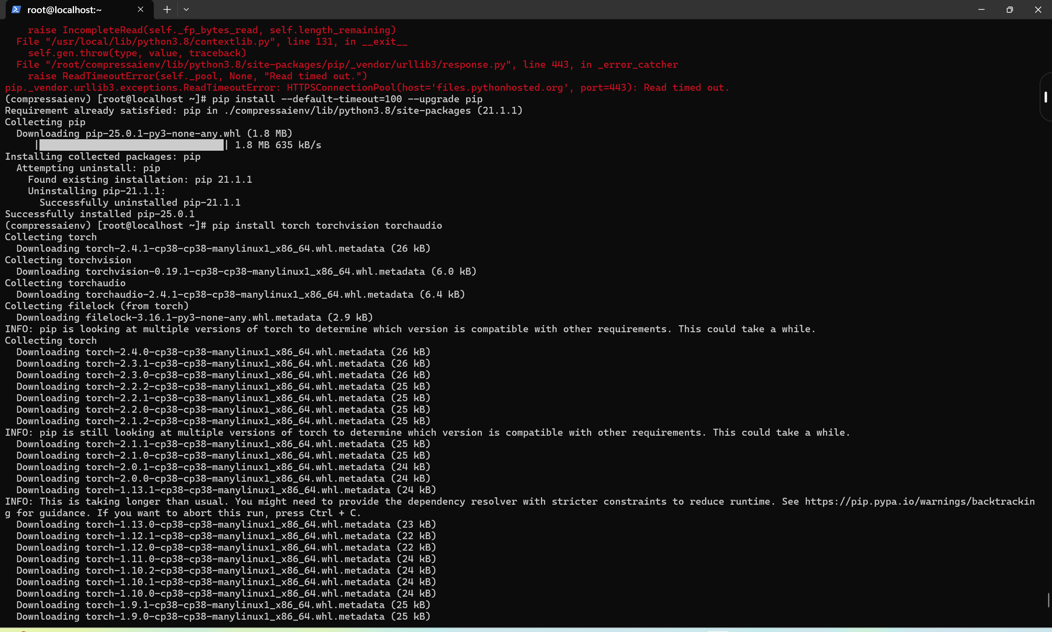Click the 'pip install --default-timeout=100 --upgrade pip' command
Screen dimensions: 1052x632
(347, 99)
